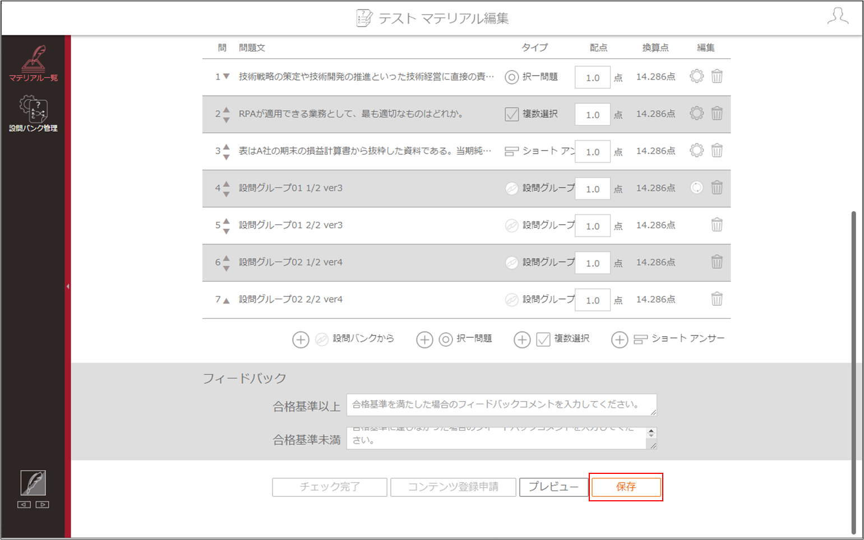864x540 pixels.
Task: Click the プレビュー button
Action: 553,487
